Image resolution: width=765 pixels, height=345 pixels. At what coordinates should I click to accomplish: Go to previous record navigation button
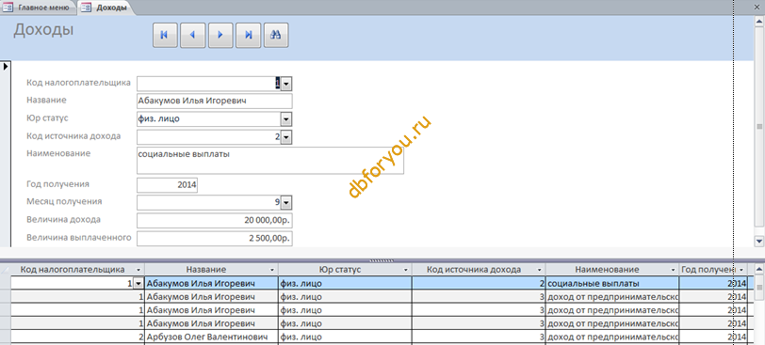193,35
